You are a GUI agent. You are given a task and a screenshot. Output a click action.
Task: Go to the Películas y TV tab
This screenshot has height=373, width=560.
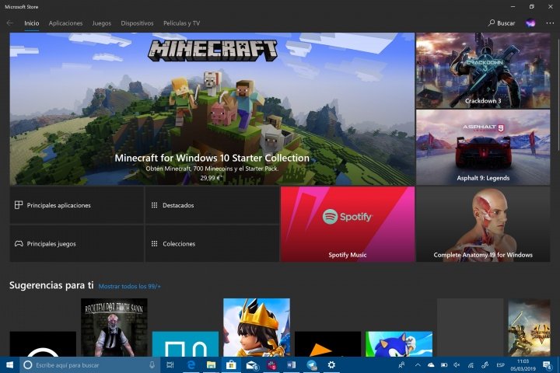click(181, 23)
